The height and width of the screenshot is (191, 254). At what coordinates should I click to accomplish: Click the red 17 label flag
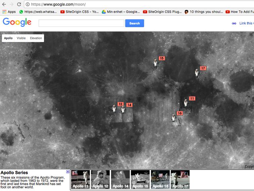click(203, 68)
